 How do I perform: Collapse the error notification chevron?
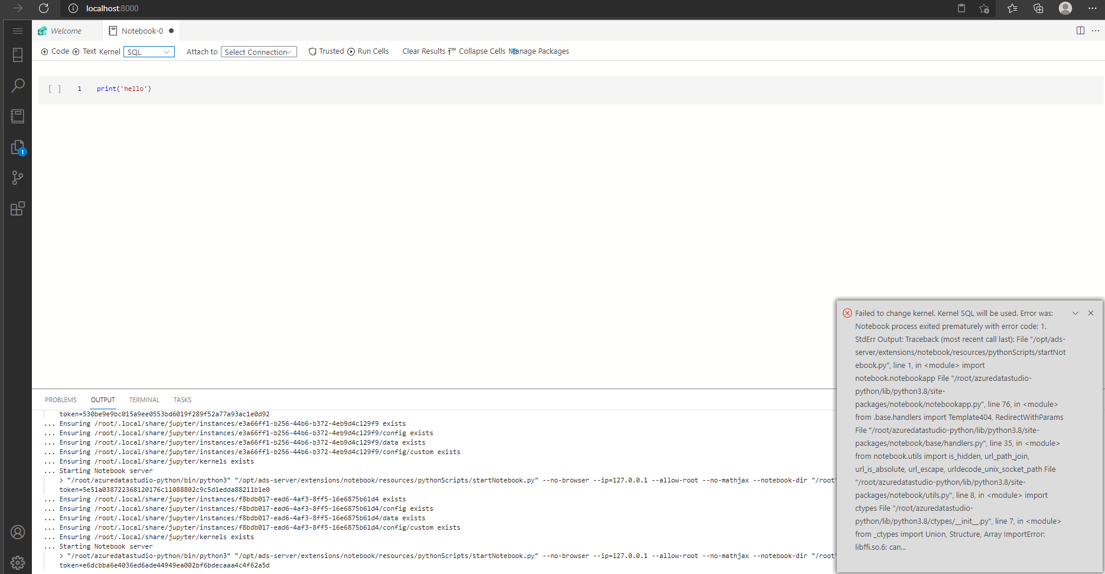pyautogui.click(x=1075, y=313)
